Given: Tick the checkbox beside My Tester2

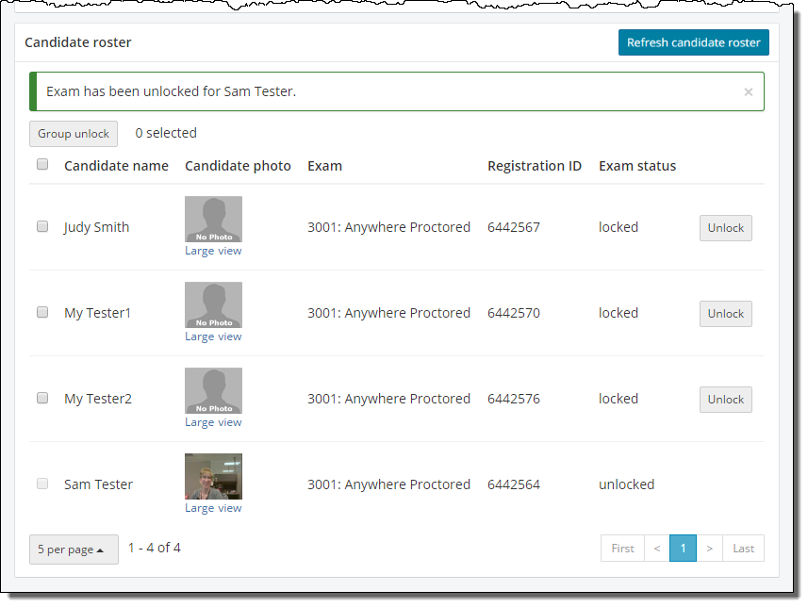Looking at the screenshot, I should tap(42, 398).
